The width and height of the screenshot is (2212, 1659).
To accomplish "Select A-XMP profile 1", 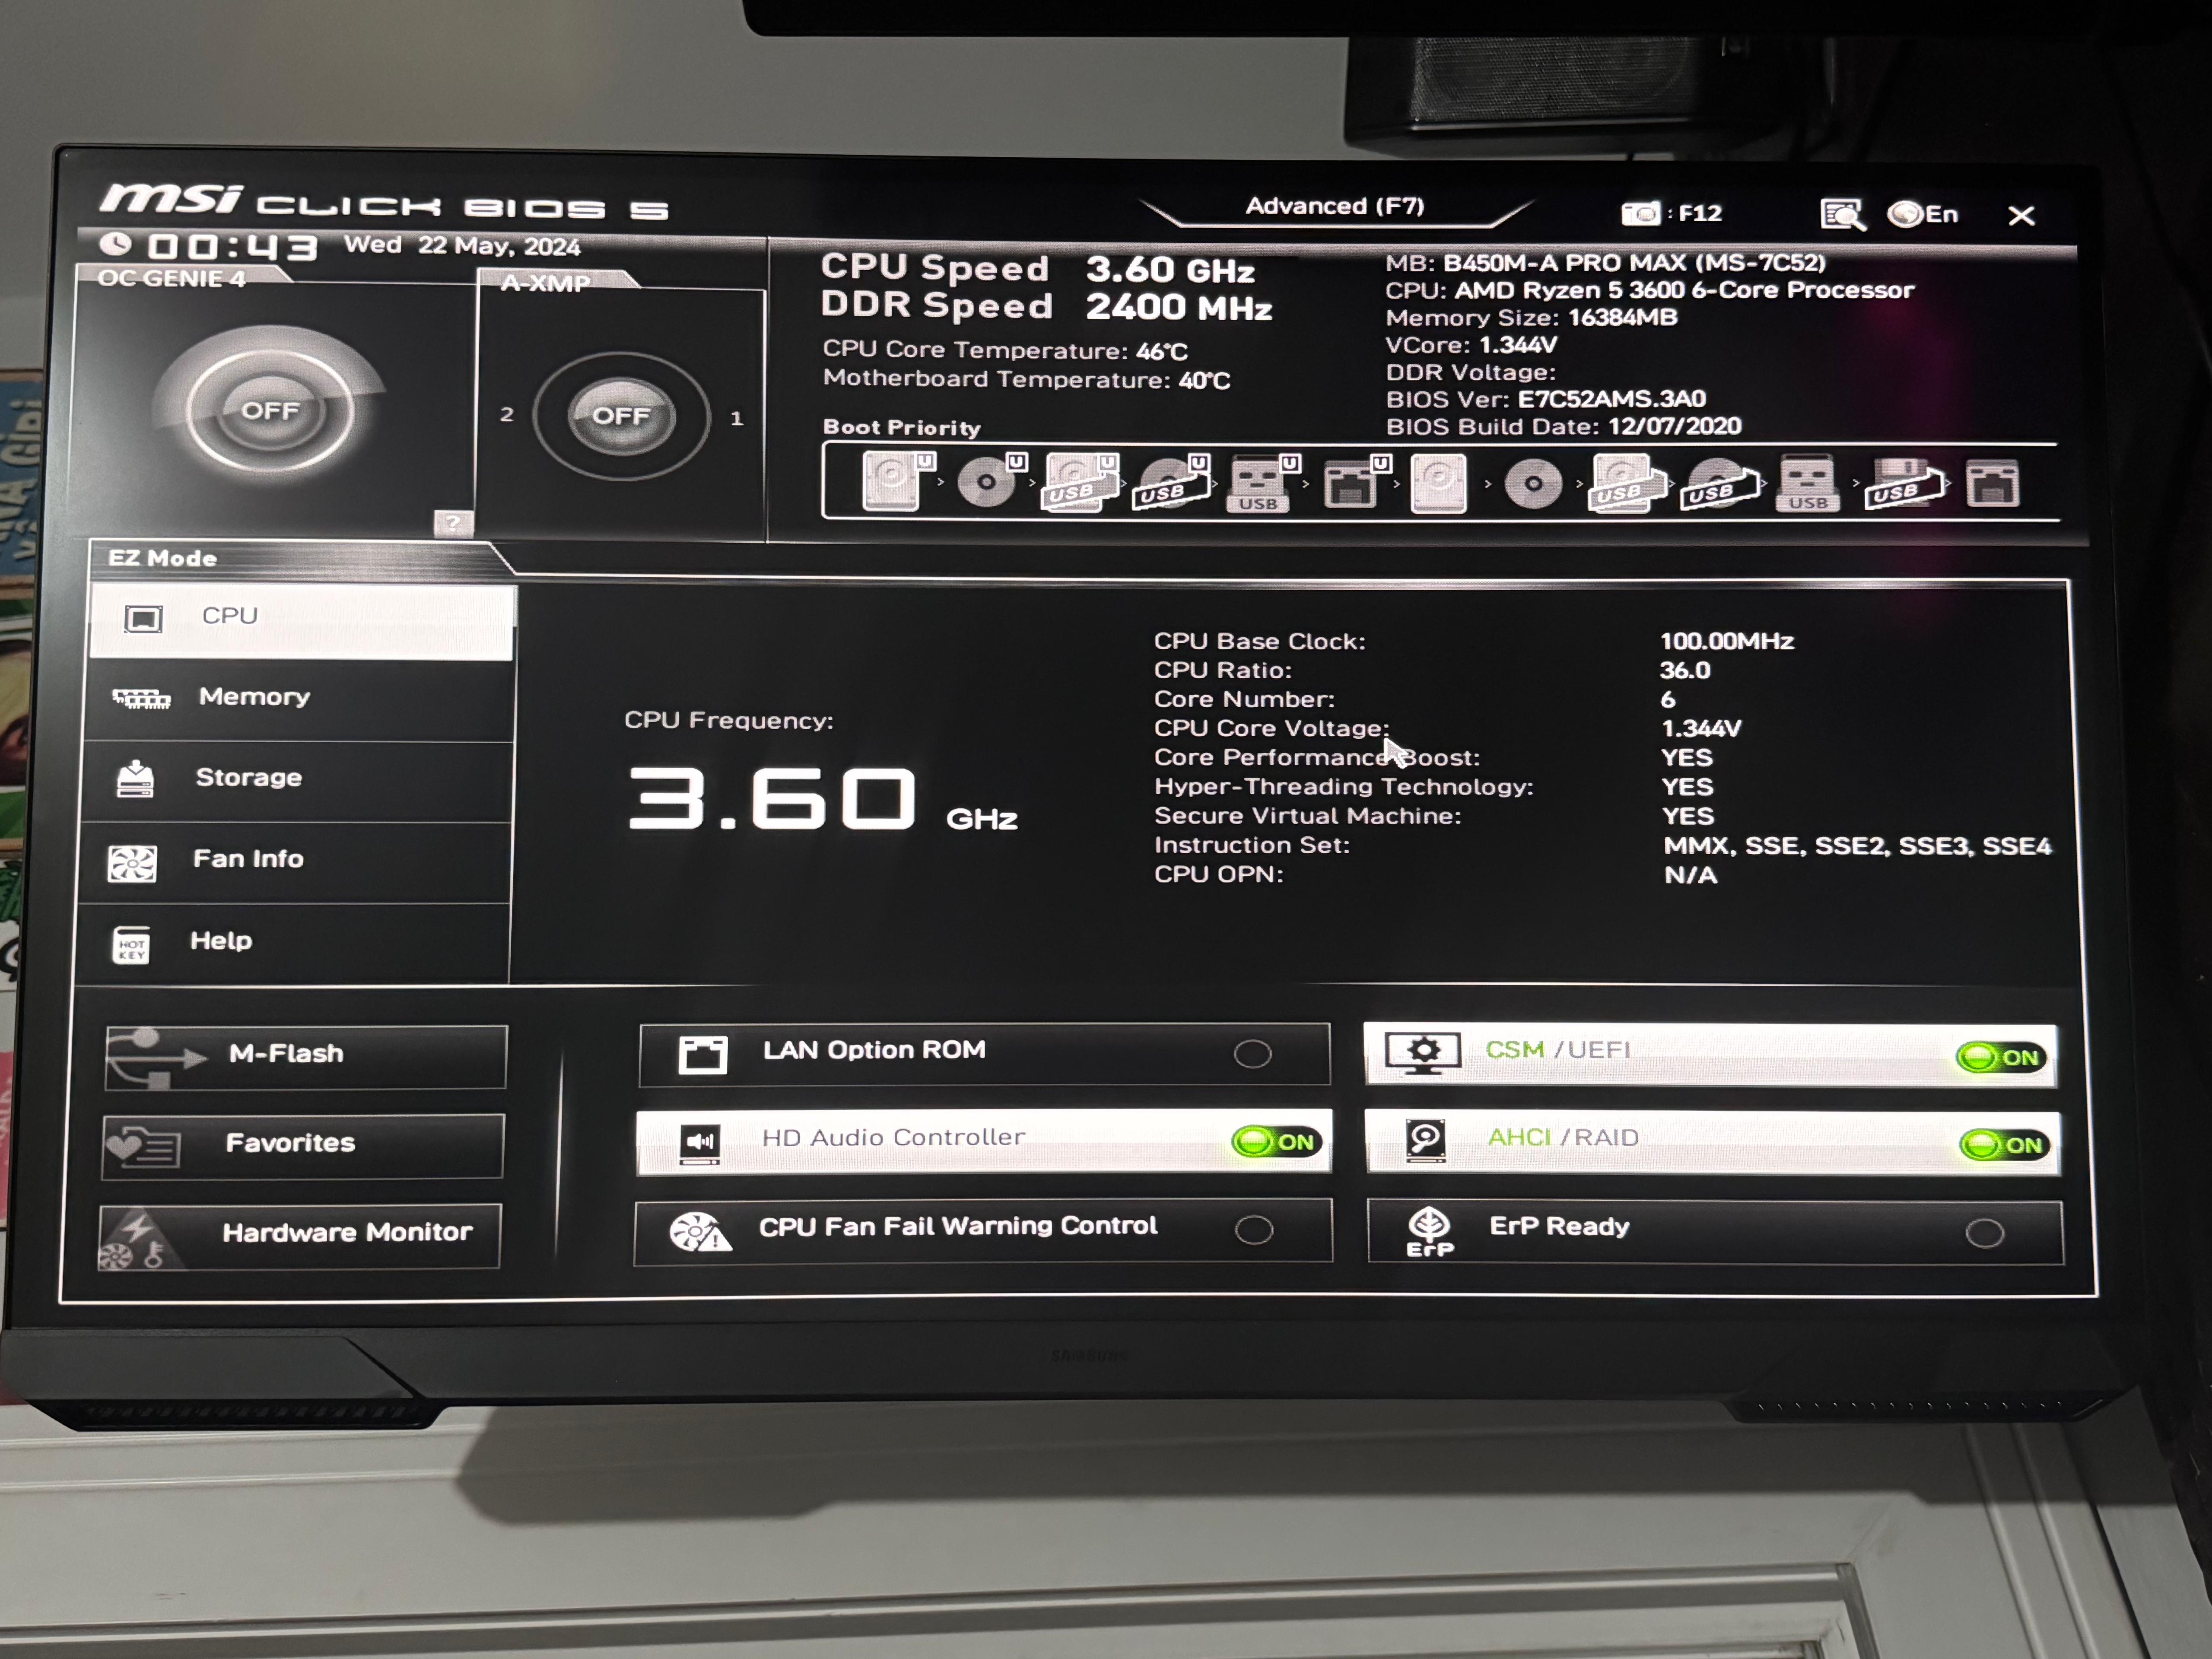I will (x=737, y=418).
